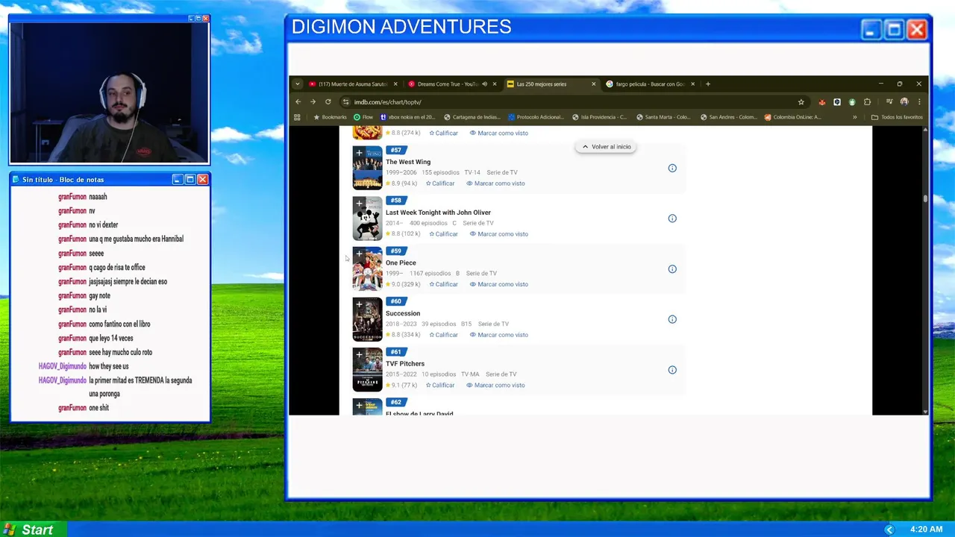Open 'San Andres' bookmark
The width and height of the screenshot is (955, 537).
coord(727,117)
